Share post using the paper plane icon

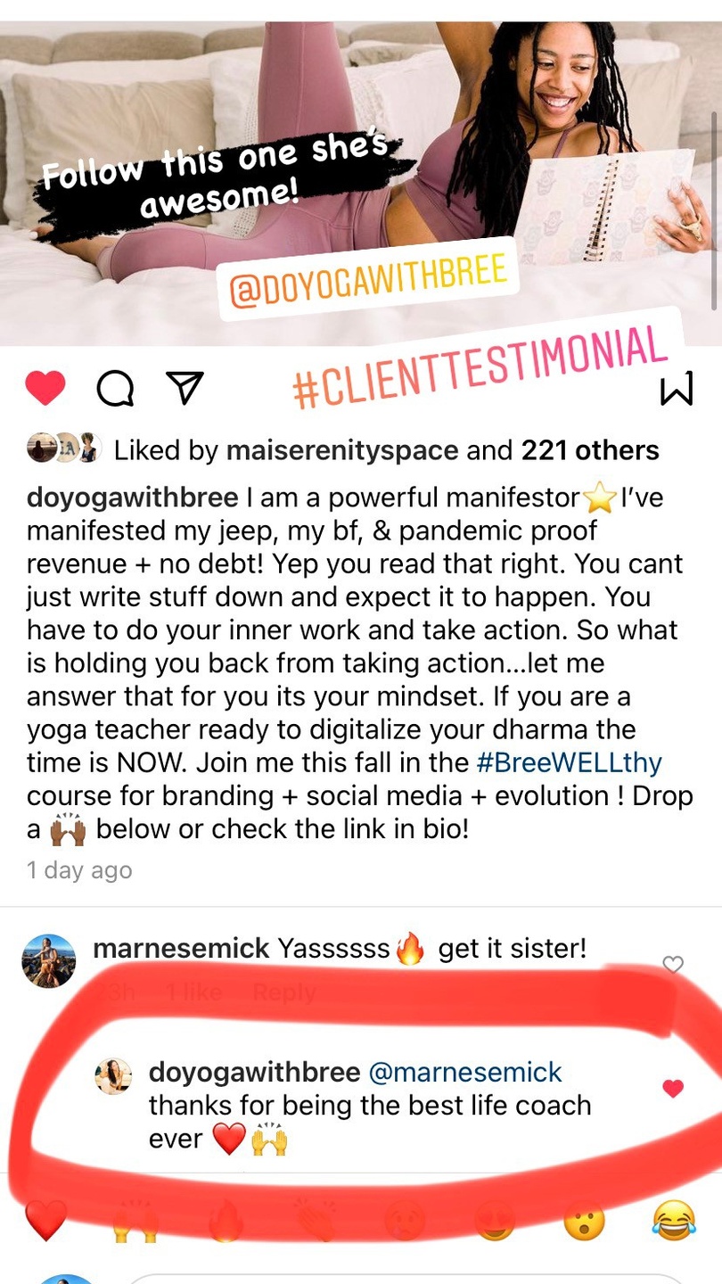185,389
